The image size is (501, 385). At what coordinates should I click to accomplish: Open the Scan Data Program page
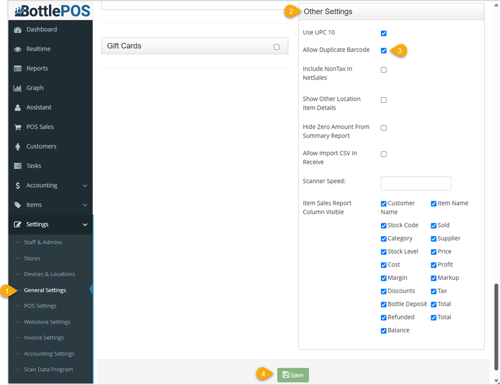48,369
